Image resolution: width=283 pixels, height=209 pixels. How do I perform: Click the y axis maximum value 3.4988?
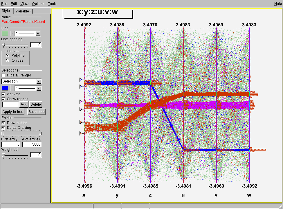(117, 25)
